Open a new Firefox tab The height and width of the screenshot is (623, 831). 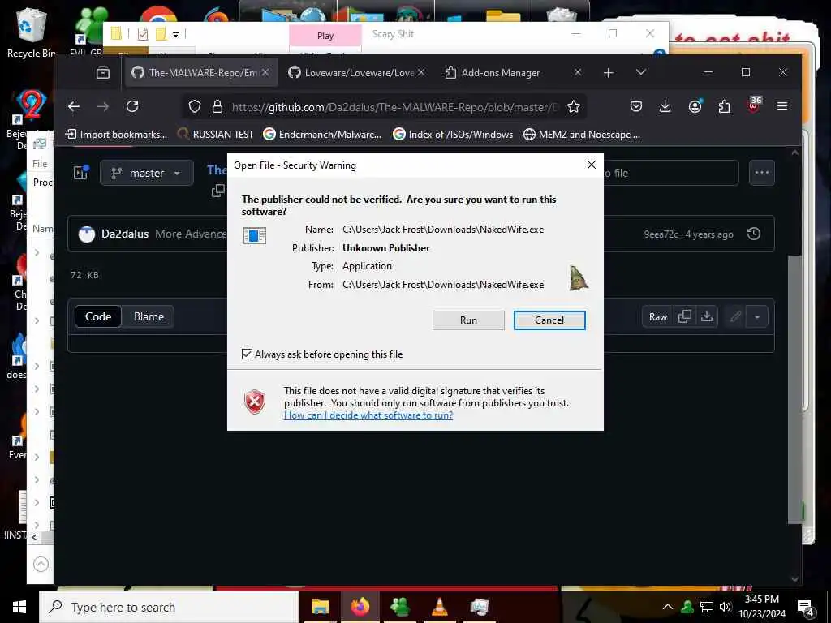pyautogui.click(x=609, y=72)
